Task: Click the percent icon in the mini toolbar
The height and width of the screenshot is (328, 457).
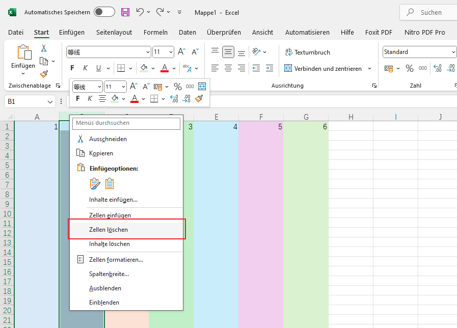Action: pos(177,87)
